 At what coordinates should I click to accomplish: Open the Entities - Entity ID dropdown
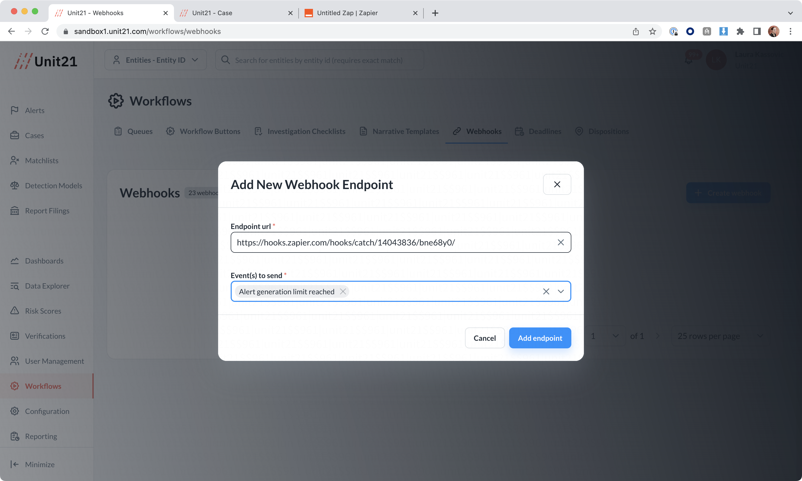click(x=155, y=60)
